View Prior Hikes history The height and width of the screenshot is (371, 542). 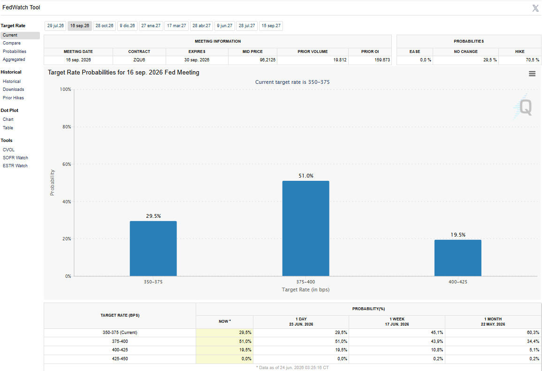14,97
